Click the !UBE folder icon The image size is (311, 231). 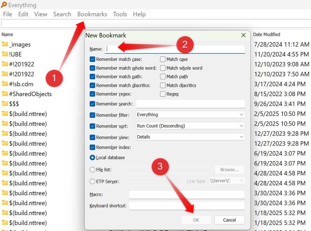tap(5, 54)
